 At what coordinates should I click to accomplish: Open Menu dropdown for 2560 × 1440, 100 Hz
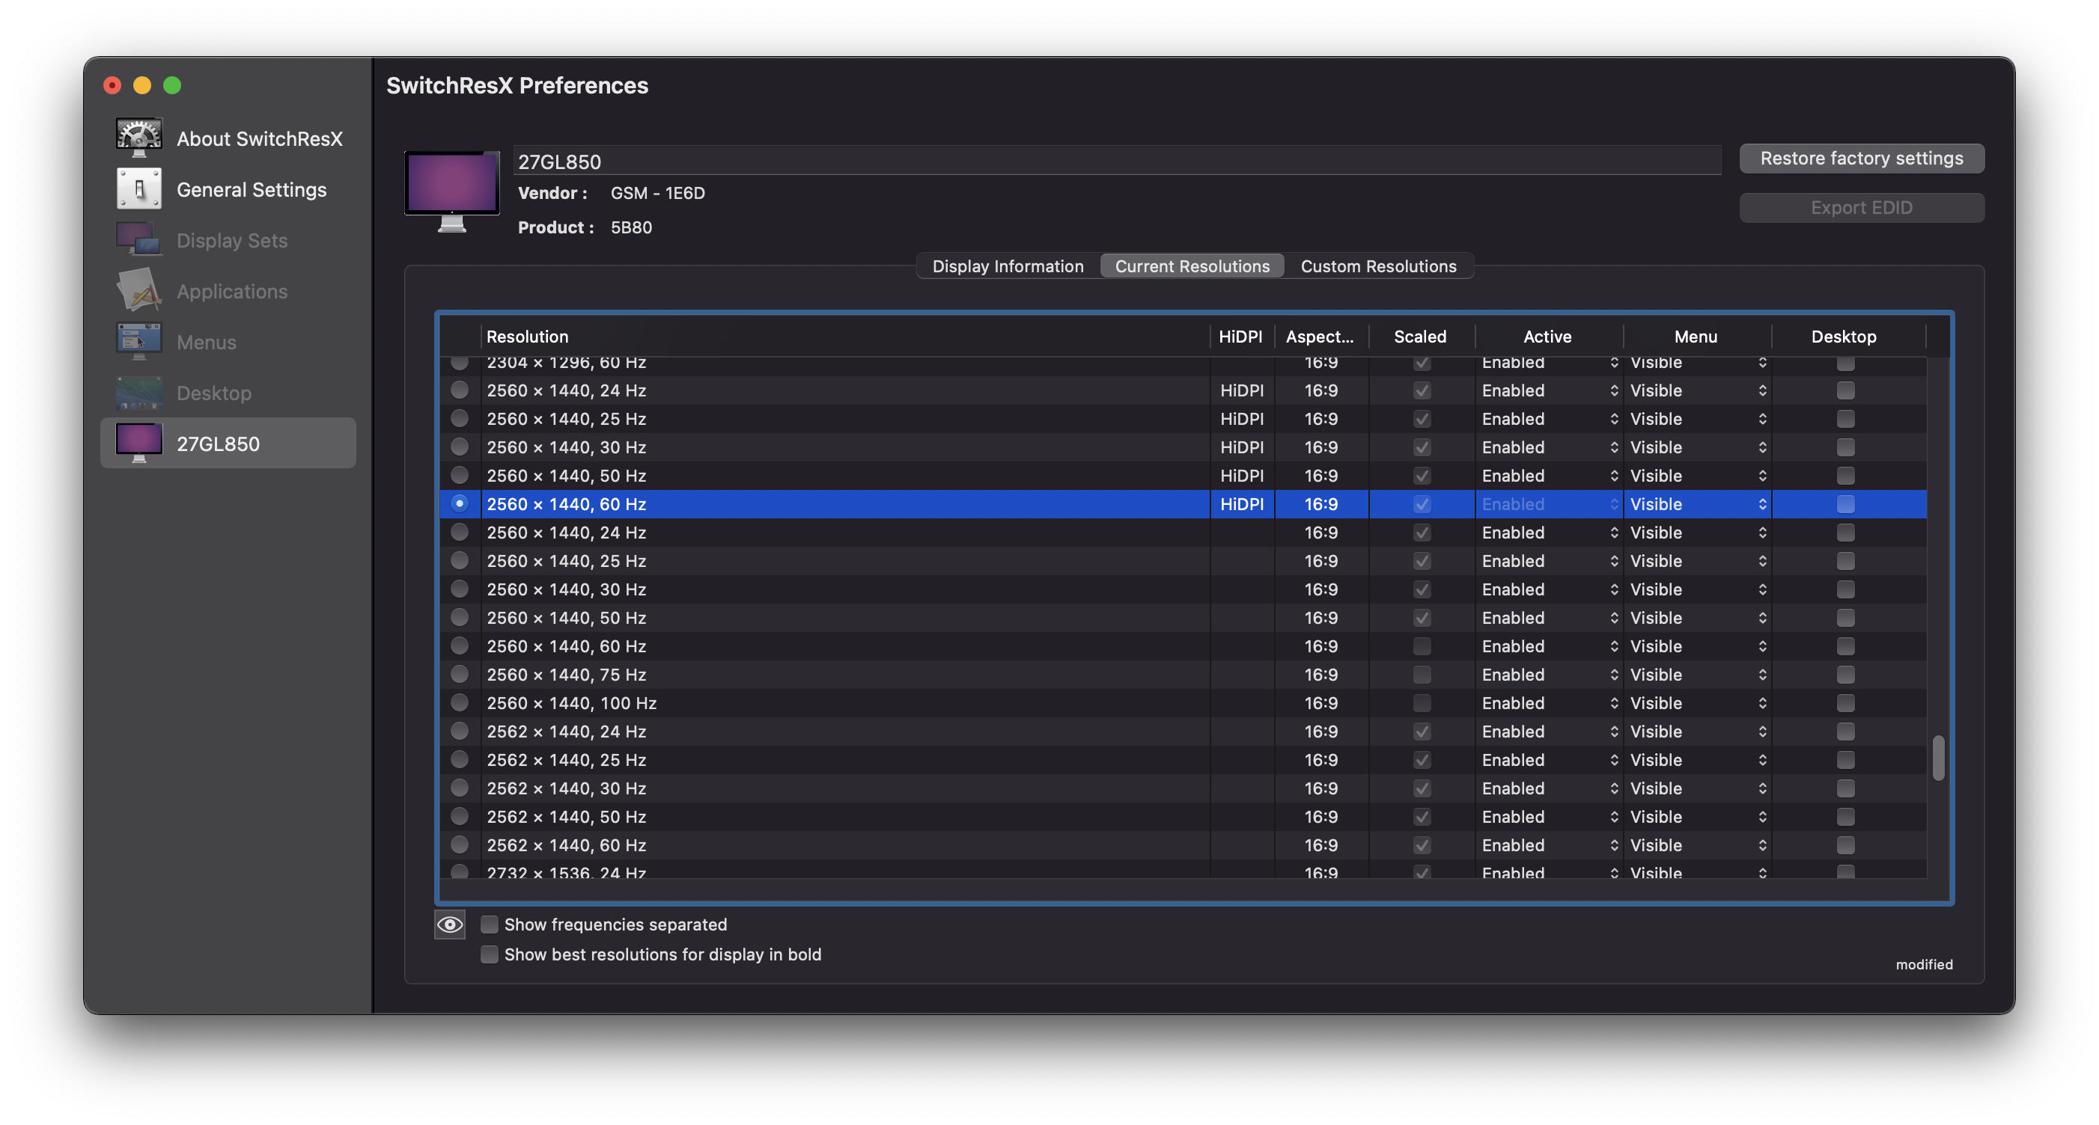click(1698, 702)
